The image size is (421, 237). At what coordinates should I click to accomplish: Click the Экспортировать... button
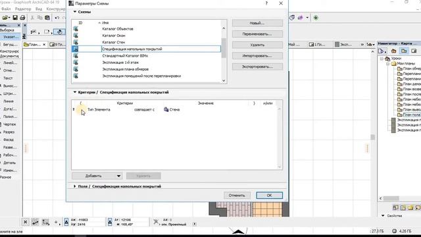point(257,66)
